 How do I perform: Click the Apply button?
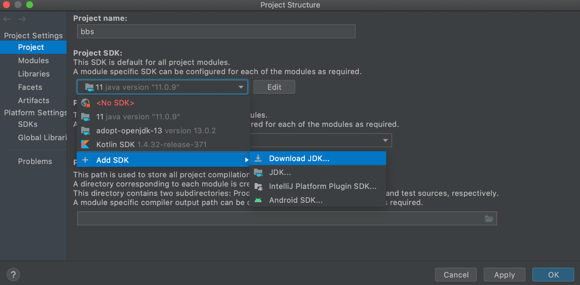point(504,275)
